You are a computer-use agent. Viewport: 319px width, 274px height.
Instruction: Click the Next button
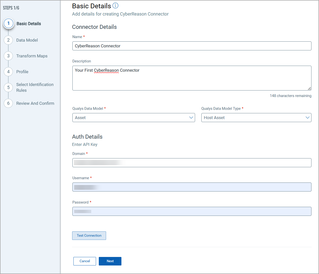pos(110,261)
